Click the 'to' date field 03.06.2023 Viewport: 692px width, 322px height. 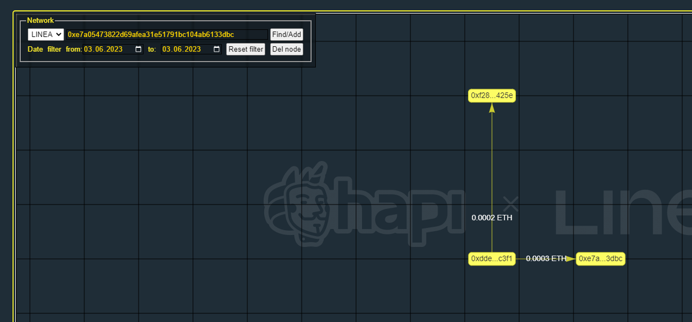click(x=191, y=49)
